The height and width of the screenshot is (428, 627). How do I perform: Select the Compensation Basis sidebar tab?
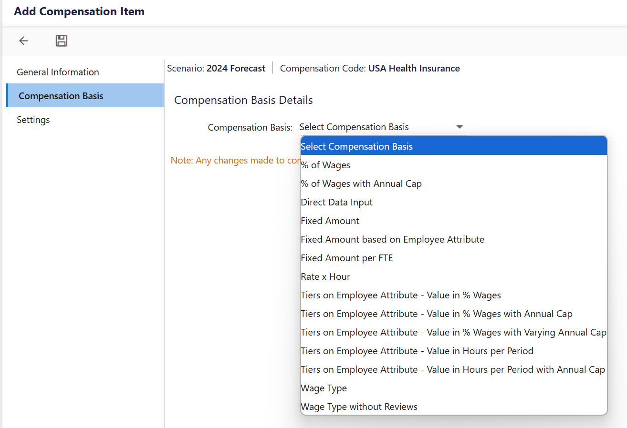[61, 96]
